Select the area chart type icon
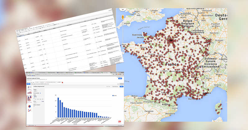This screenshot has height=130, width=248. 29,92
